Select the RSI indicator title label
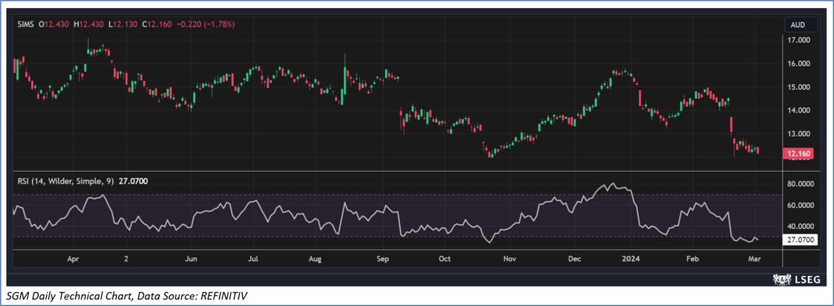834x306 pixels. [x=65, y=181]
